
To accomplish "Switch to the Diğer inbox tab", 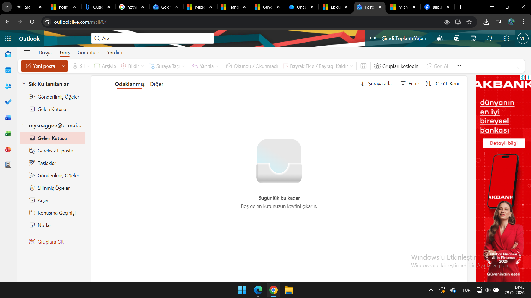I will [x=157, y=84].
